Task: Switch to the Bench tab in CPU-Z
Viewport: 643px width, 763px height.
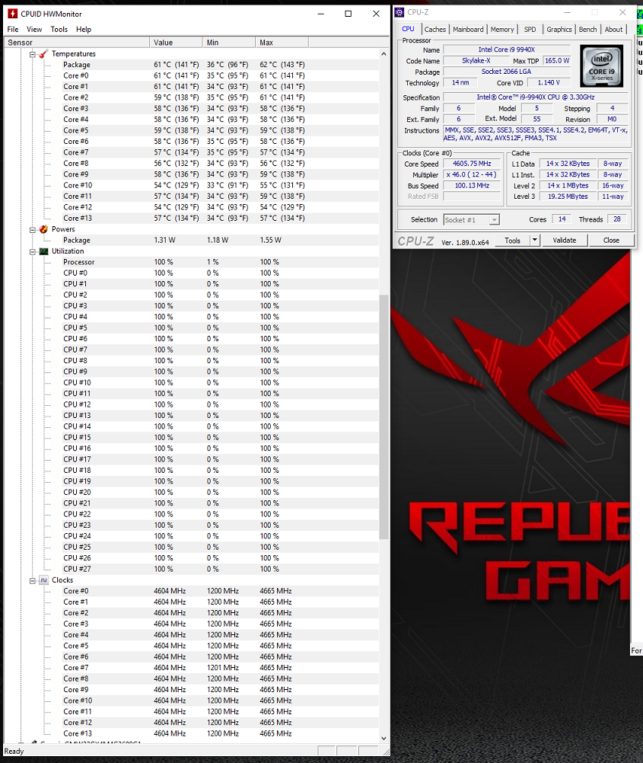Action: click(587, 29)
